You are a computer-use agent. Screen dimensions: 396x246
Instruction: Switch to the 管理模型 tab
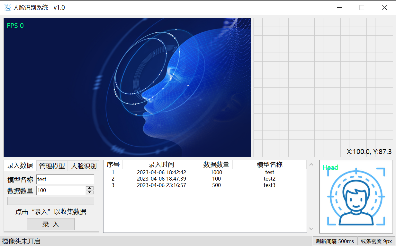[52, 165]
